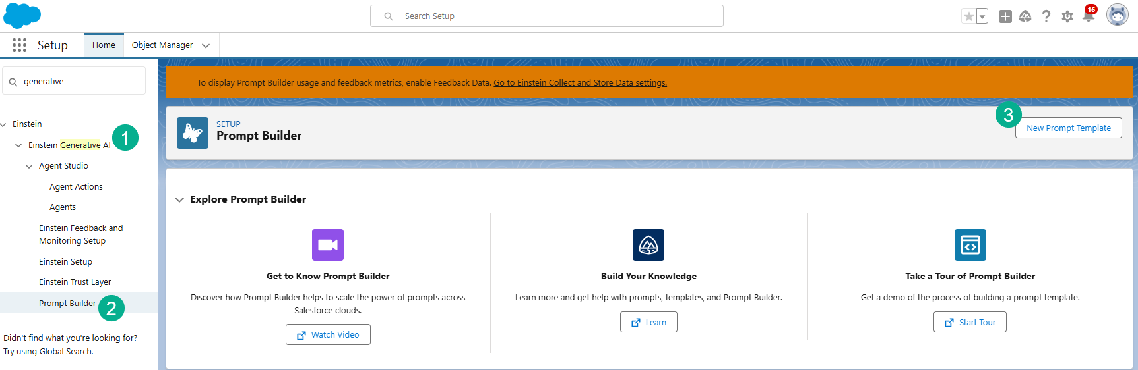Viewport: 1138px width, 370px height.
Task: Open Agent Actions in the setup tree
Action: [x=76, y=187]
